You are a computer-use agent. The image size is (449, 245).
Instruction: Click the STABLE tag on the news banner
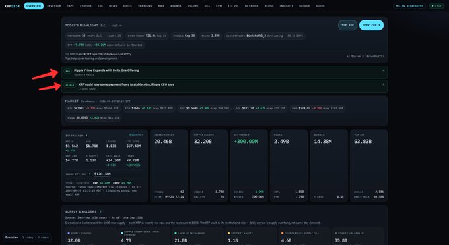(x=70, y=86)
